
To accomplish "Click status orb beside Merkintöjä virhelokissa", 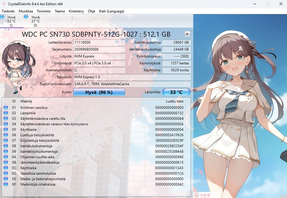I will (6, 184).
